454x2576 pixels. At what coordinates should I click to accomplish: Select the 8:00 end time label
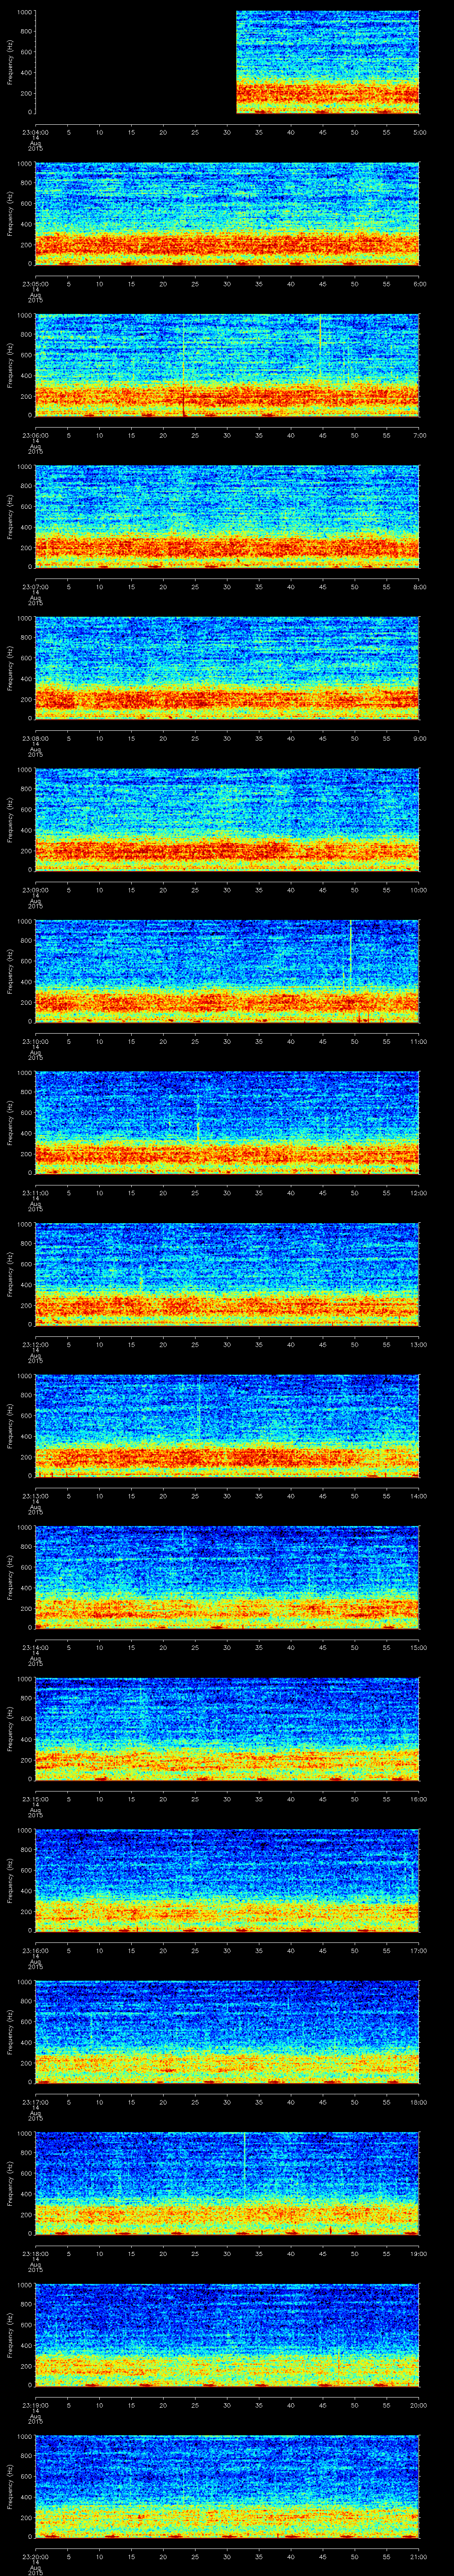point(419,586)
